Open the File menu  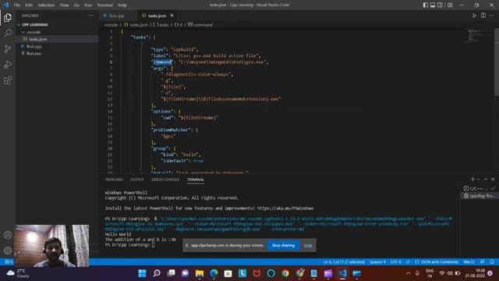17,5
